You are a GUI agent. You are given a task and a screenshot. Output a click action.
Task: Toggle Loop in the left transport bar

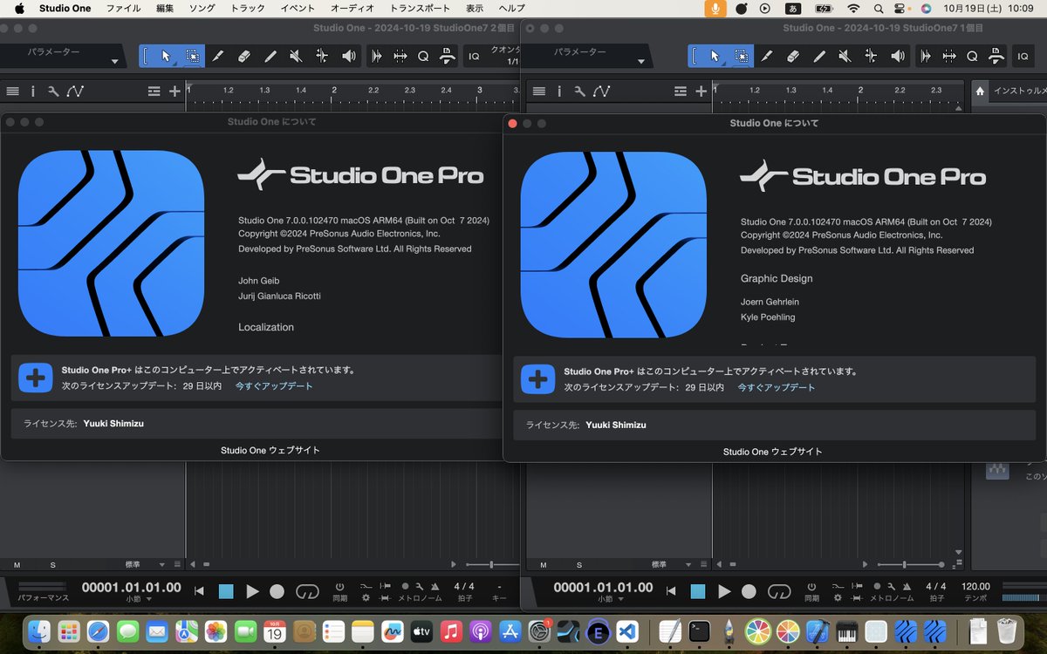click(307, 591)
